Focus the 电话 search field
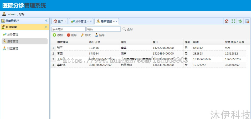 (103, 29)
